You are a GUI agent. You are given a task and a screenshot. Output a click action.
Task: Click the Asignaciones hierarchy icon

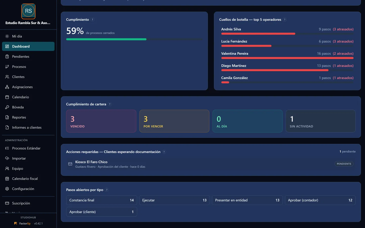pos(7,87)
